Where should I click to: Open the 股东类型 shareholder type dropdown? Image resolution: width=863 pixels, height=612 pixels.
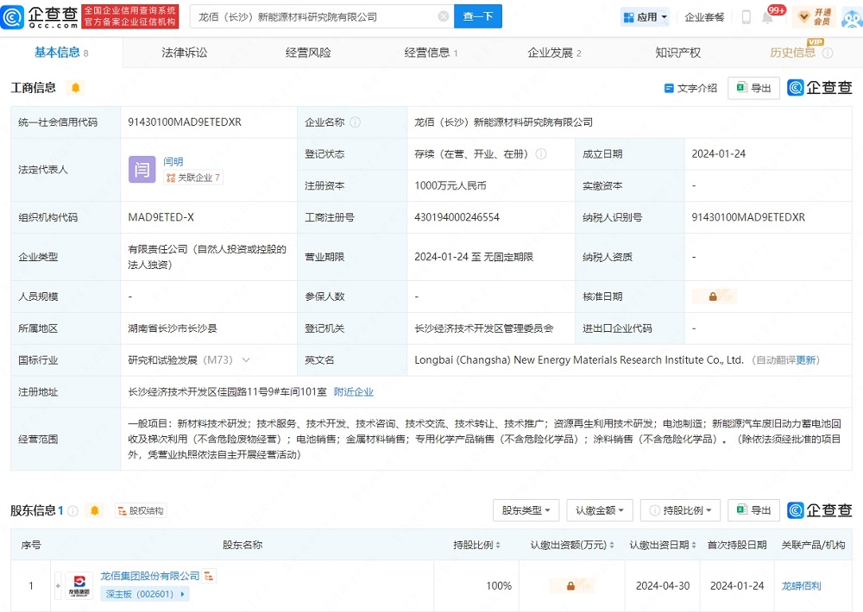[526, 510]
